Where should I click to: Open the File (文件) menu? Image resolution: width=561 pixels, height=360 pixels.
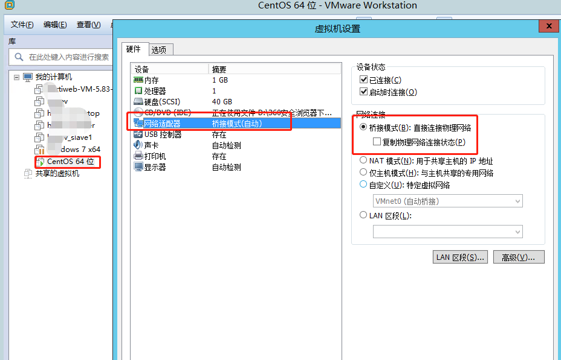click(x=22, y=25)
